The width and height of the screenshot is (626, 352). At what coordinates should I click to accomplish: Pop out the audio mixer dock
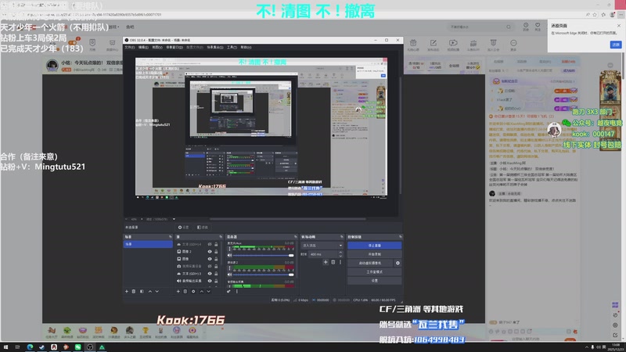click(296, 237)
